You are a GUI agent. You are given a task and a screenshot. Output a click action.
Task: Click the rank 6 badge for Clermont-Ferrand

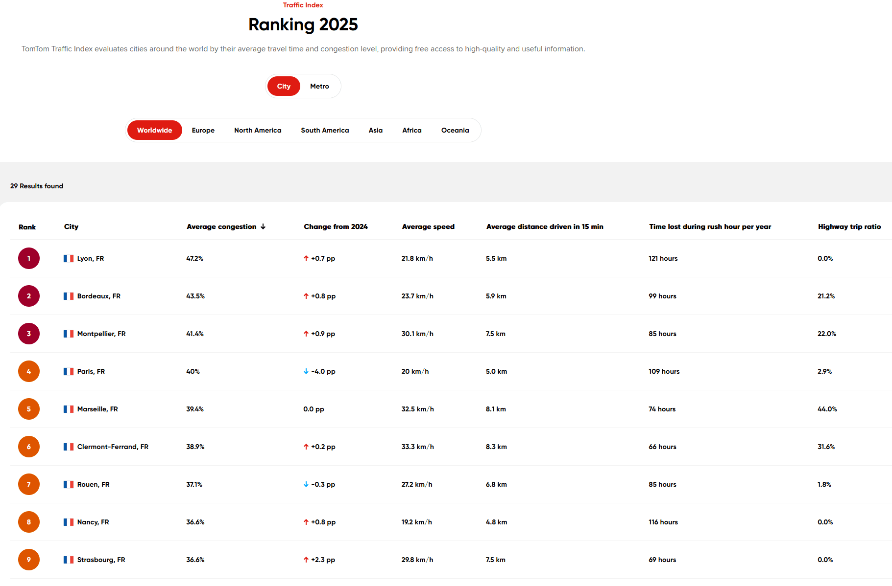click(29, 447)
